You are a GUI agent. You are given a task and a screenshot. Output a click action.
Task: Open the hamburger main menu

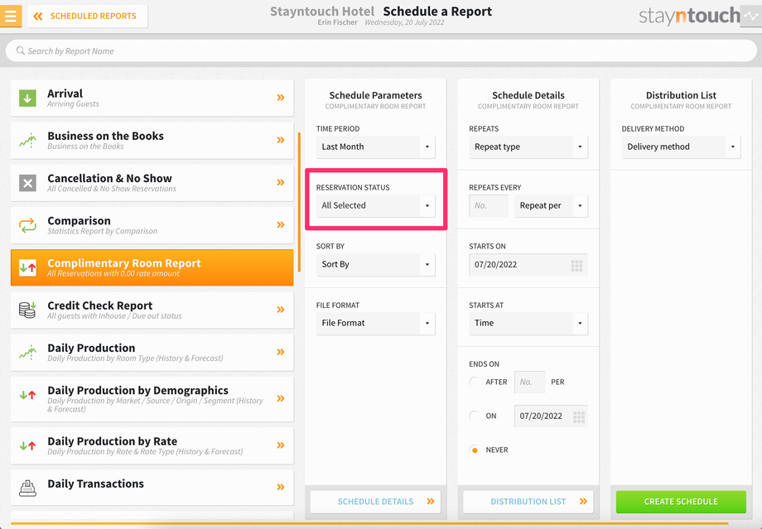(11, 16)
